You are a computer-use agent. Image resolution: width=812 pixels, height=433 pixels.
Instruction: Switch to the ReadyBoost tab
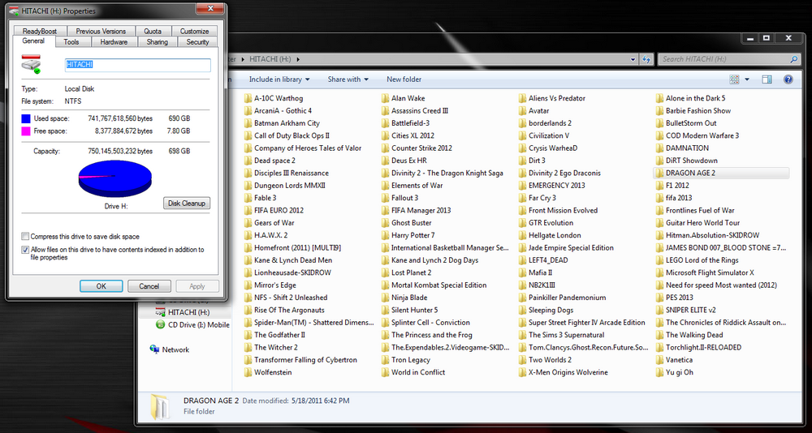point(40,31)
